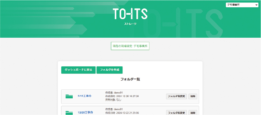
Task: Click the ストレージ subtitle text
Action: click(x=130, y=24)
